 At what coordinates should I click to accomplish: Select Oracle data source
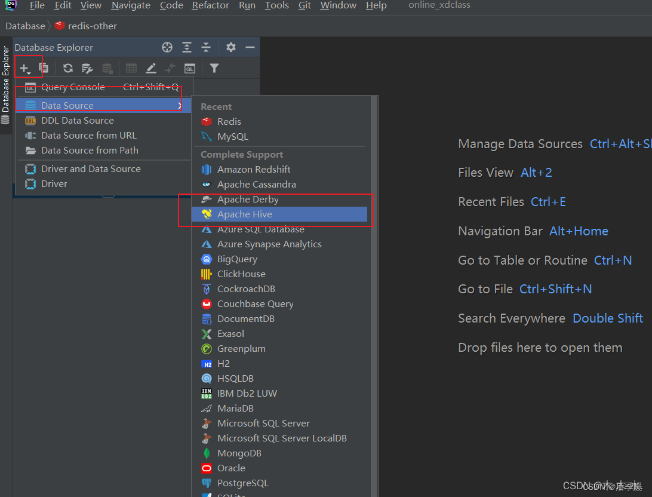click(x=279, y=468)
